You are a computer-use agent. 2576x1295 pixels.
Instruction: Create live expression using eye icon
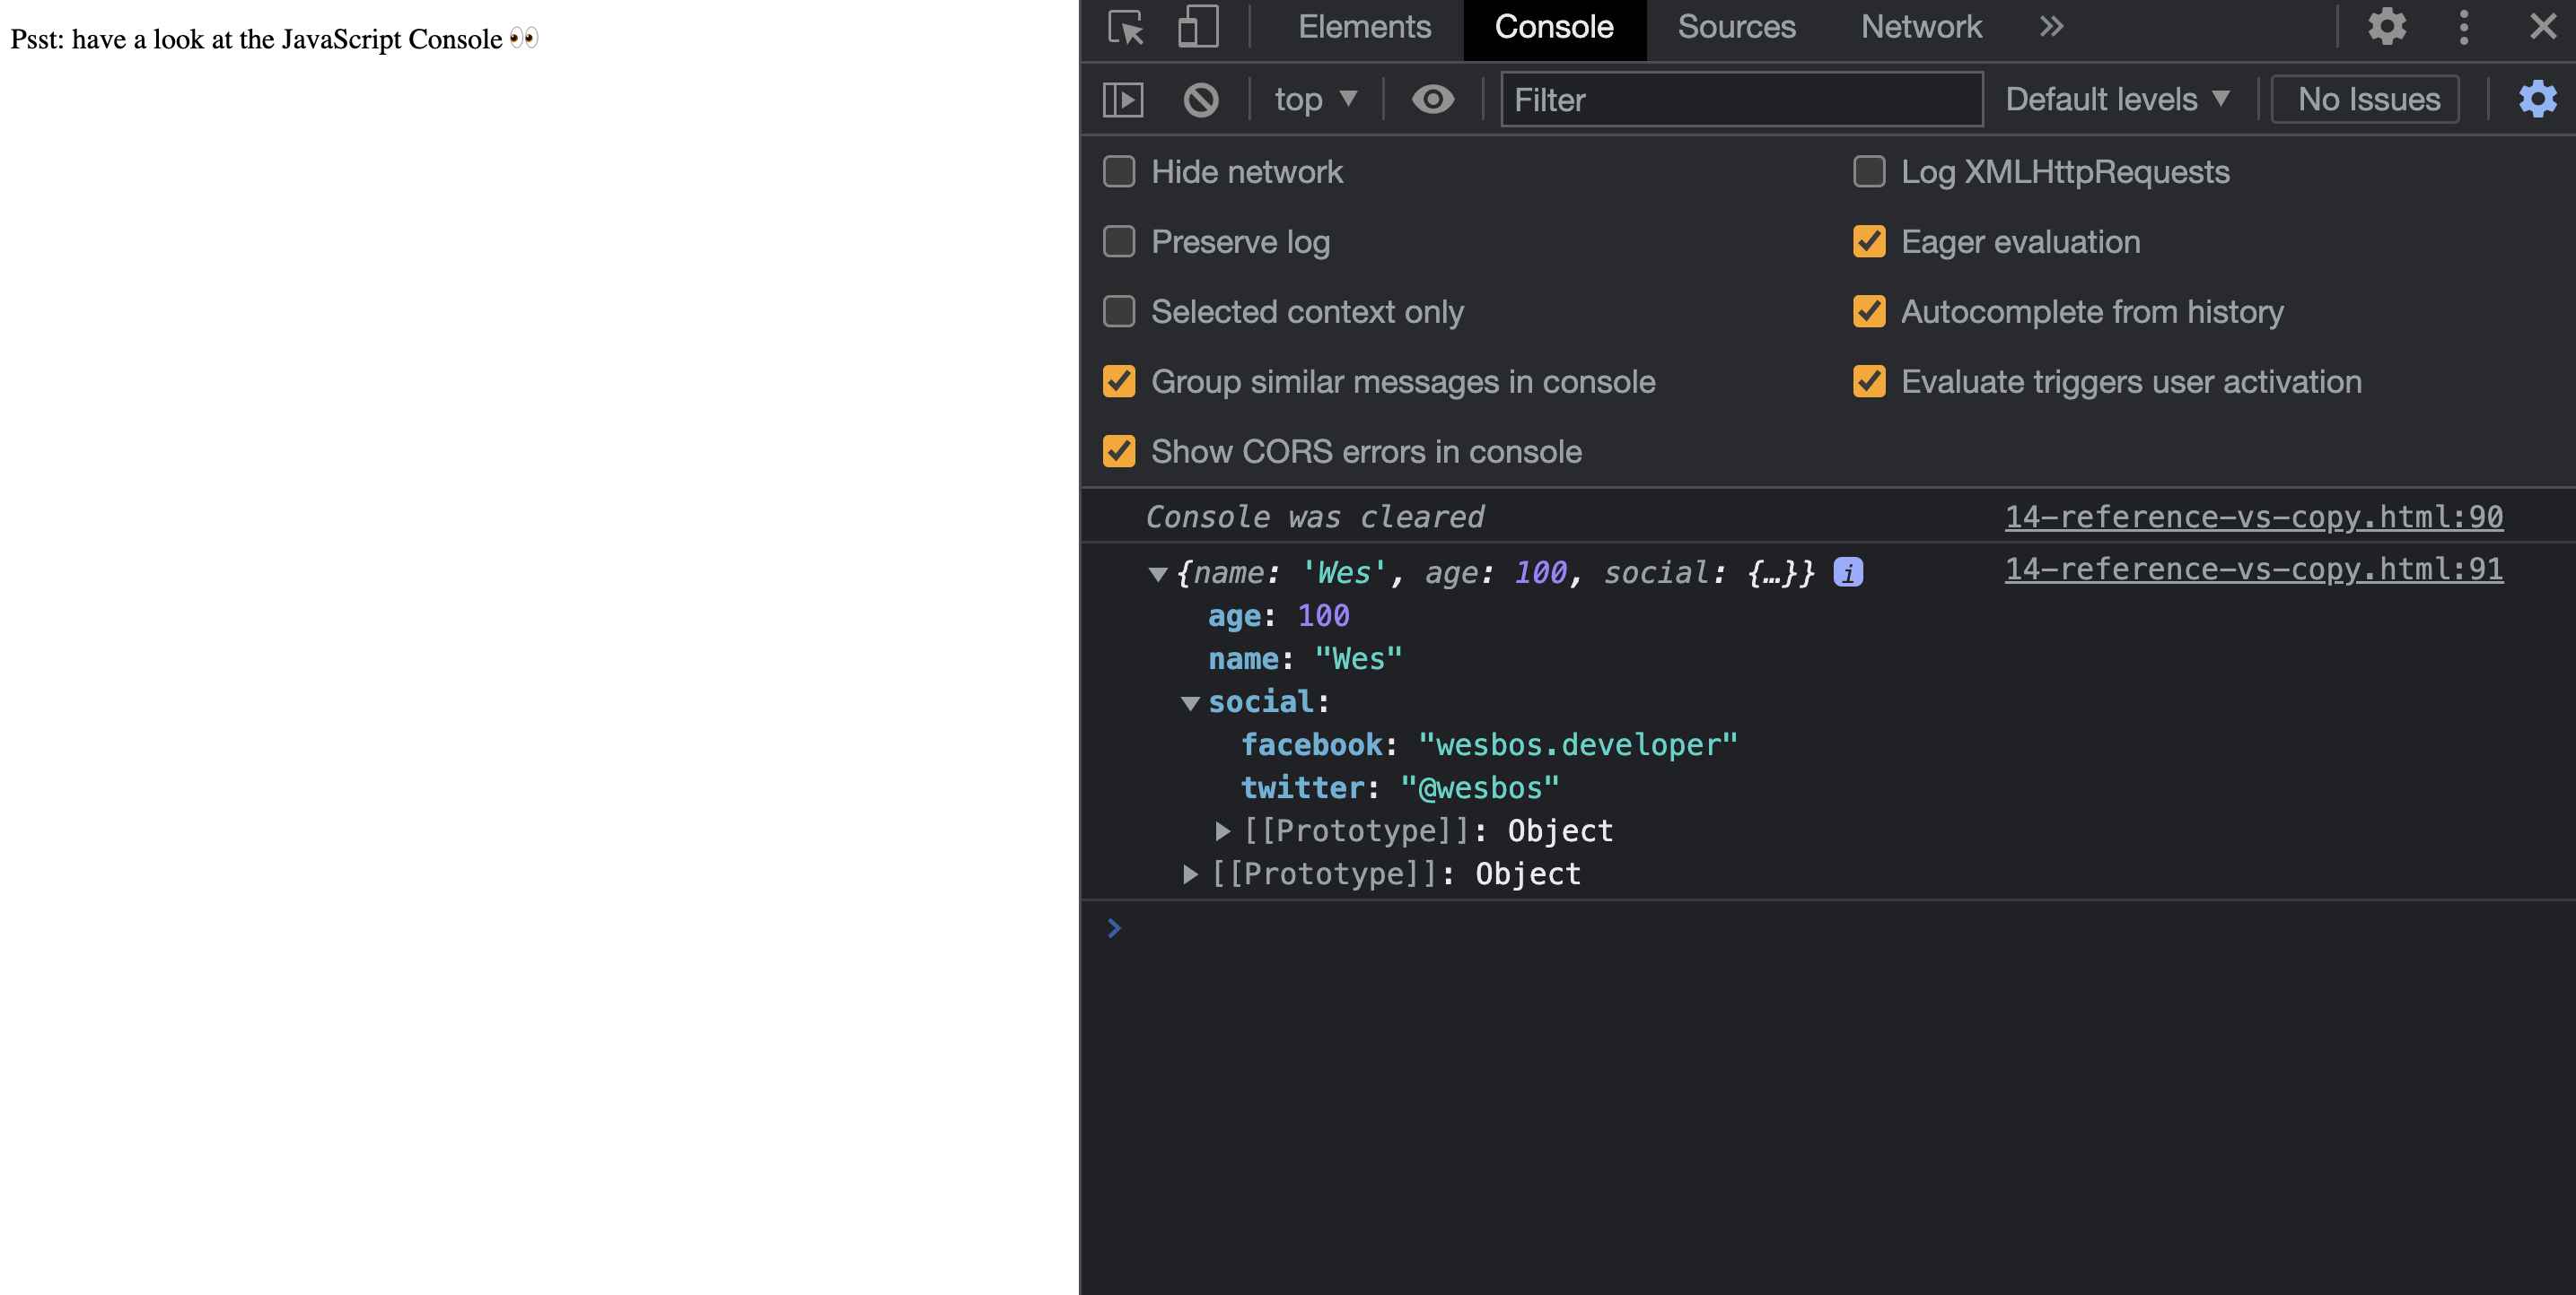1432,100
